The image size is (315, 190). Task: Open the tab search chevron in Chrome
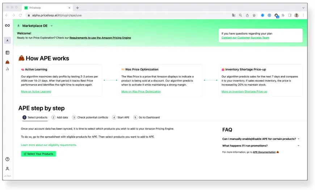tap(303, 8)
